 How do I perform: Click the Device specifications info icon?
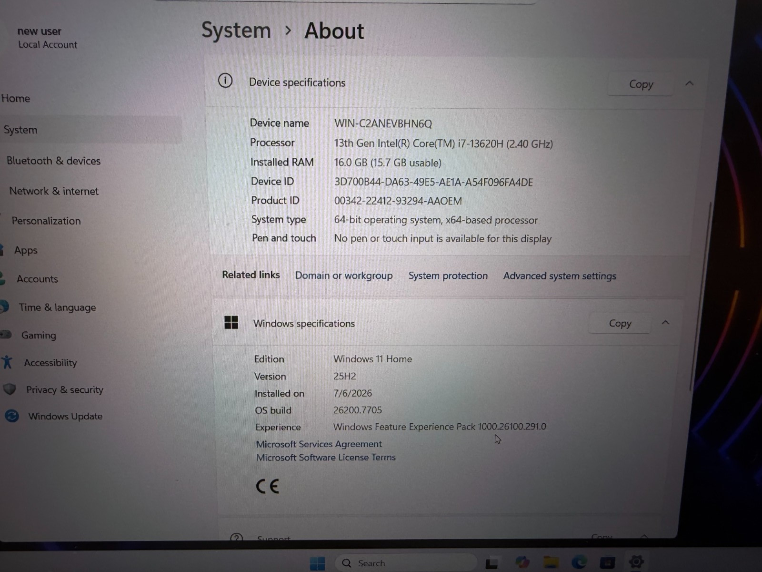tap(225, 81)
